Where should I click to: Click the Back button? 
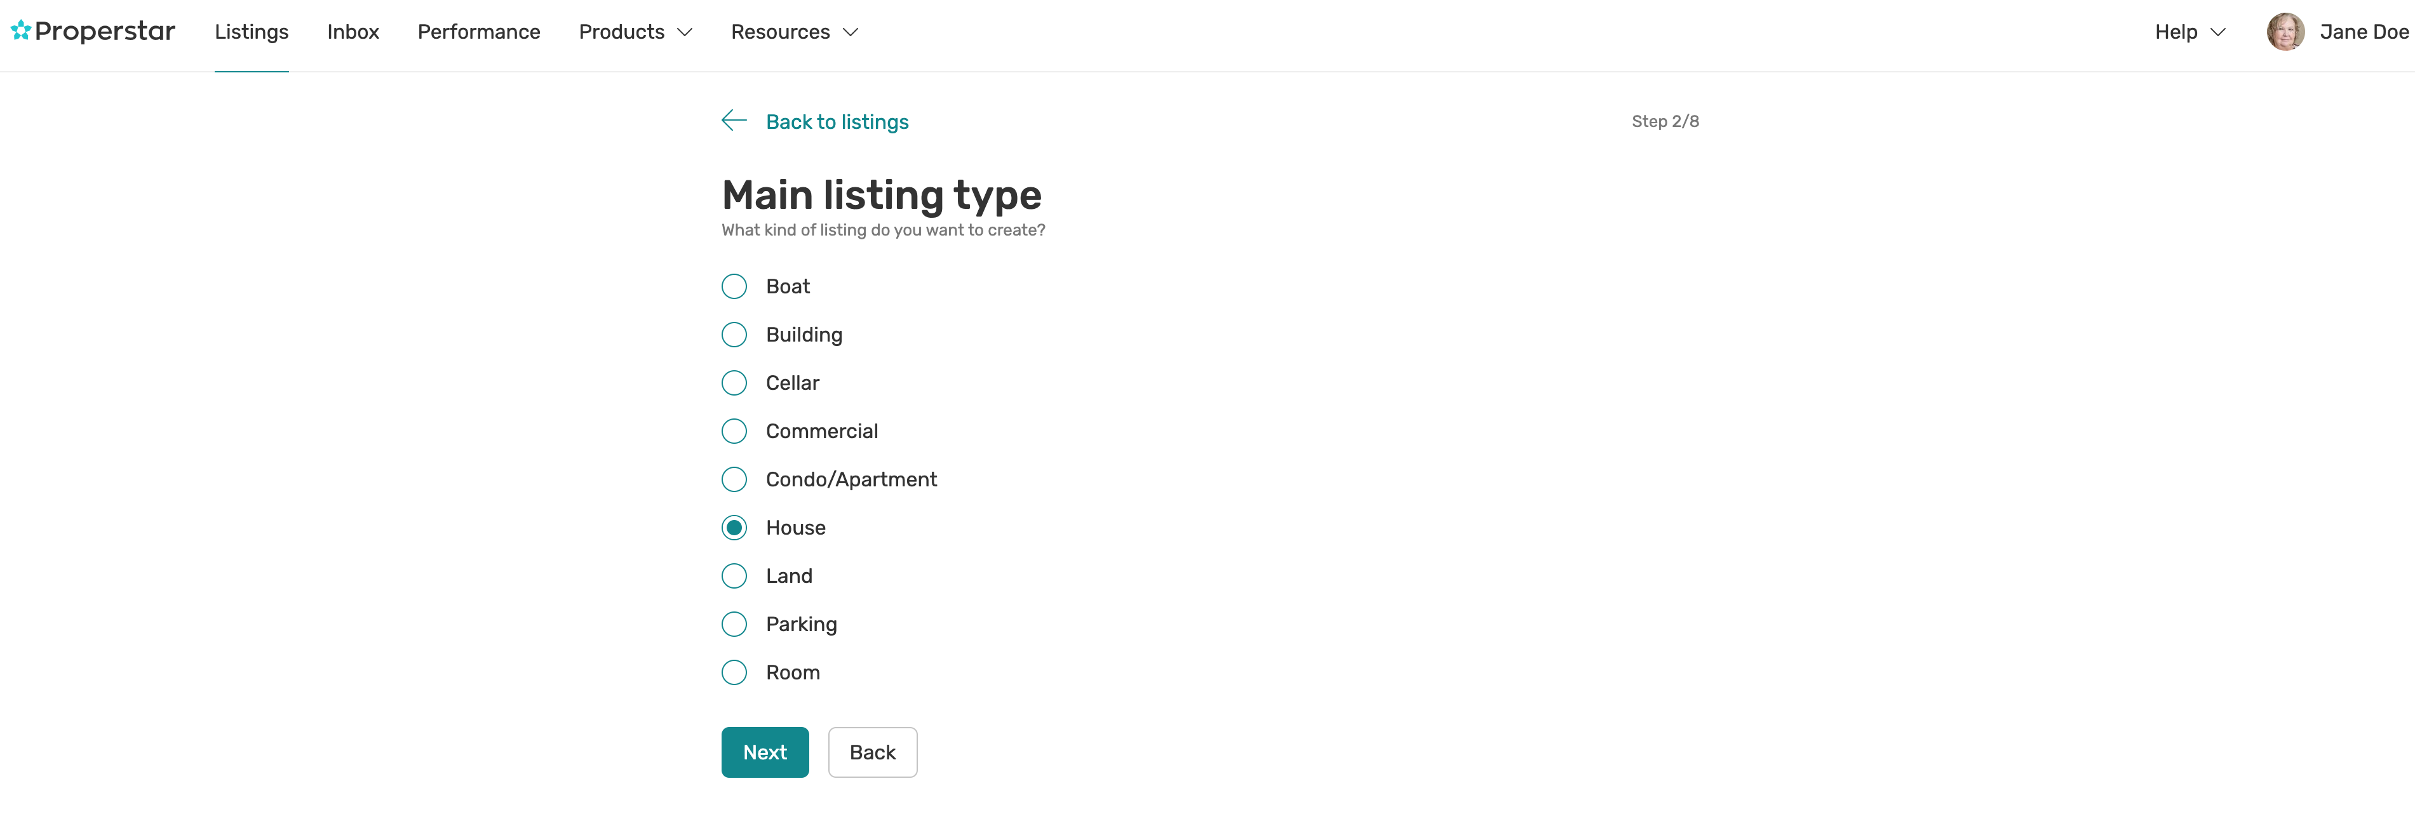pyautogui.click(x=871, y=752)
